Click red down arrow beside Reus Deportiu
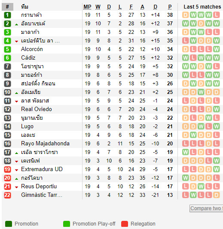Viewport: 223px width, 229px height. coord(16,187)
